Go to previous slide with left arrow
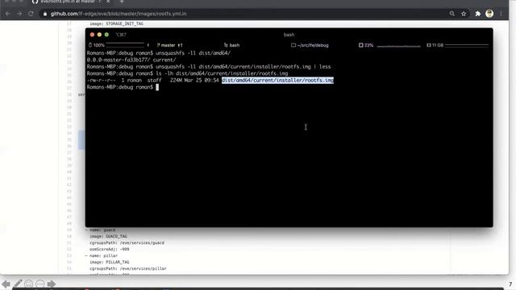 pos(6,284)
